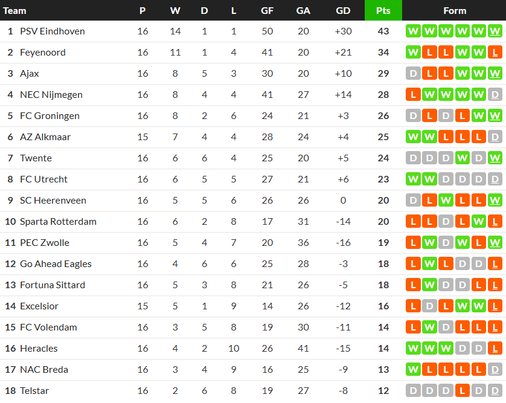Click the orange L badge in Telstar's form
Image resolution: width=506 pixels, height=403 pixels.
[463, 390]
